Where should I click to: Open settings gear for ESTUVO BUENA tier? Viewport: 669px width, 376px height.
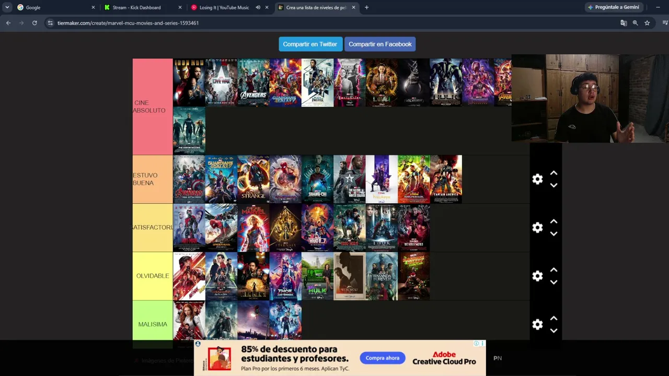click(537, 179)
